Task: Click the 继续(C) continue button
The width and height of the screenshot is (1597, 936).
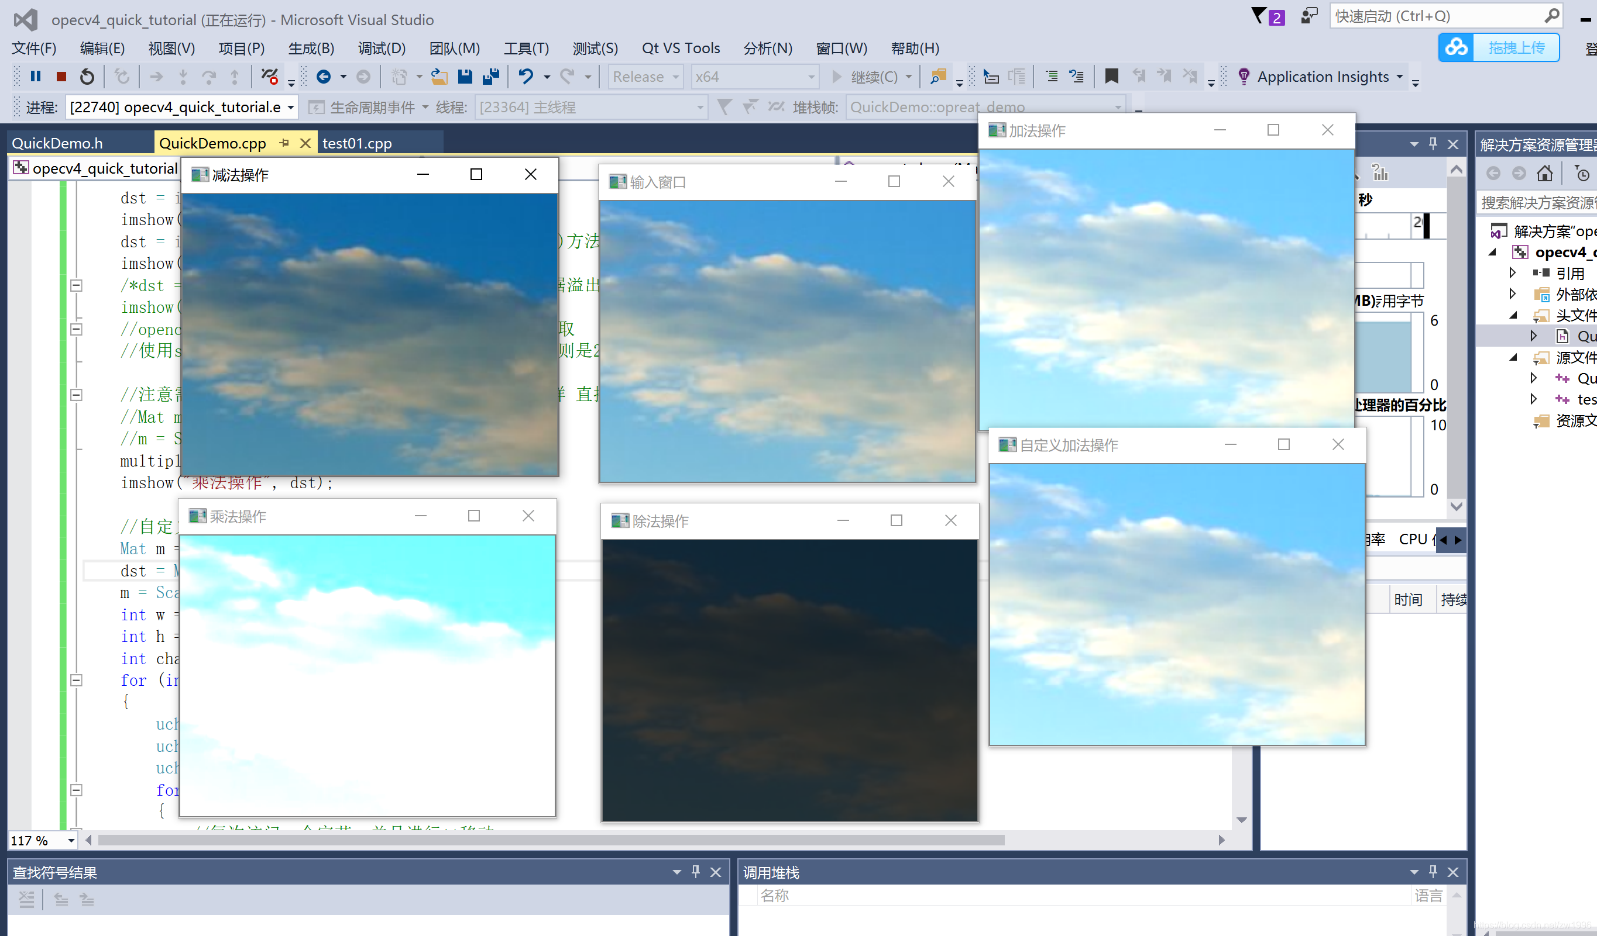Action: pyautogui.click(x=866, y=77)
